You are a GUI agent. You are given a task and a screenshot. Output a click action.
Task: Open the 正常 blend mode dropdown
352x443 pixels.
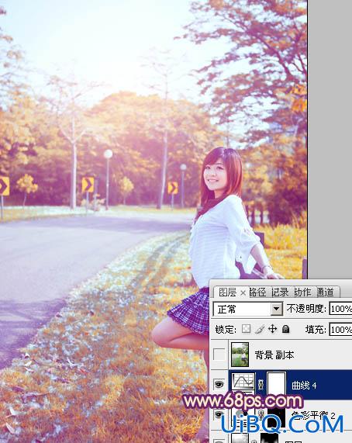[276, 309]
